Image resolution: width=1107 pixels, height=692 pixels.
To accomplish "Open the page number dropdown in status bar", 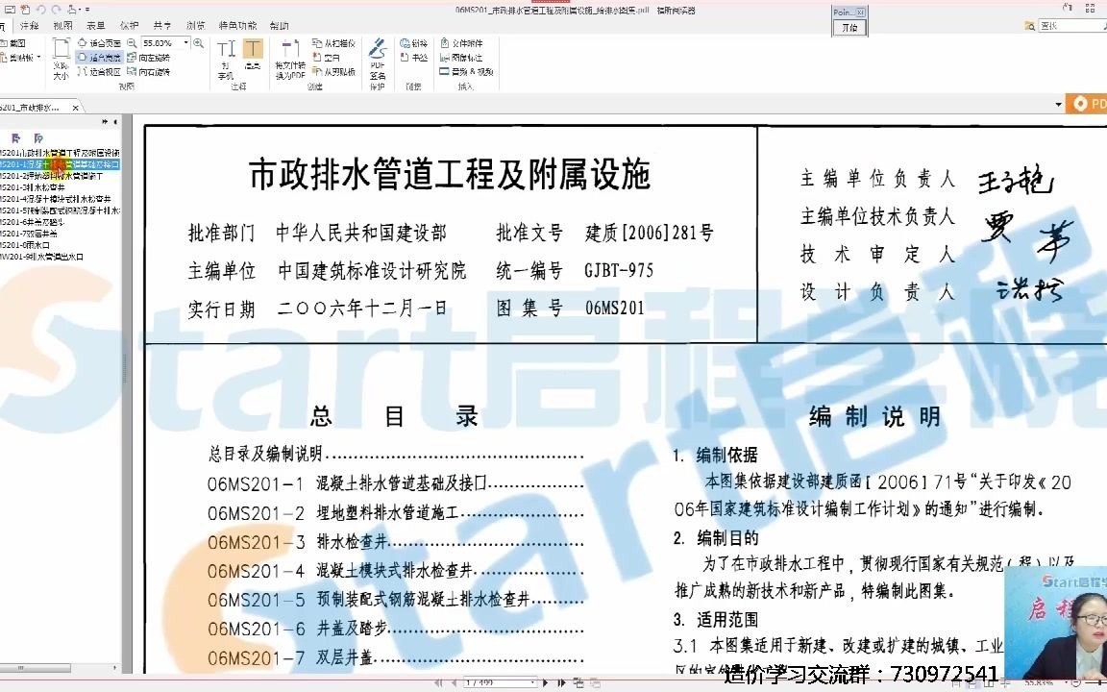I will [532, 682].
